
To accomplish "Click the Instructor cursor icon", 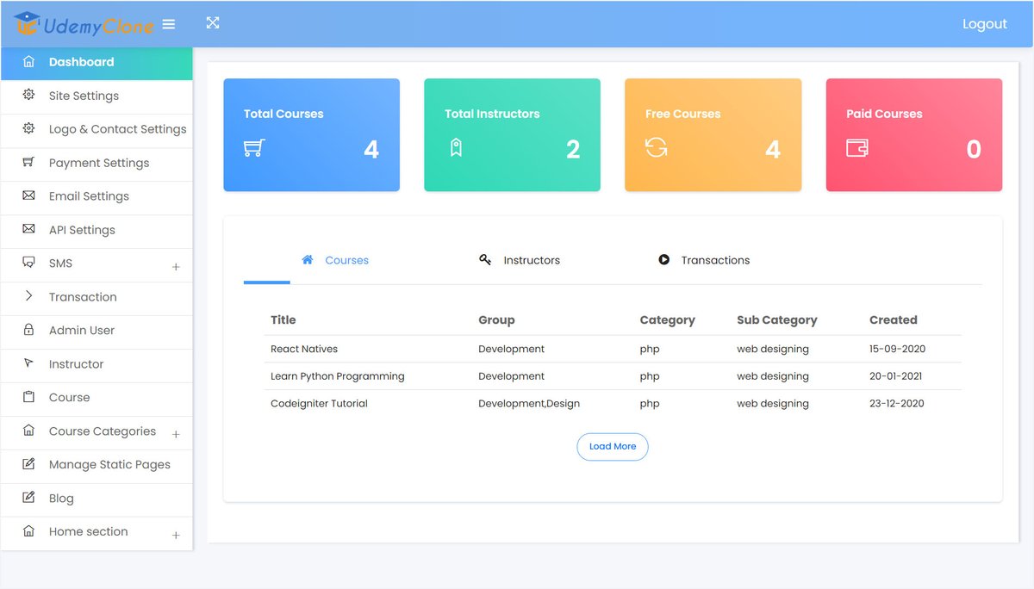I will click(x=28, y=363).
